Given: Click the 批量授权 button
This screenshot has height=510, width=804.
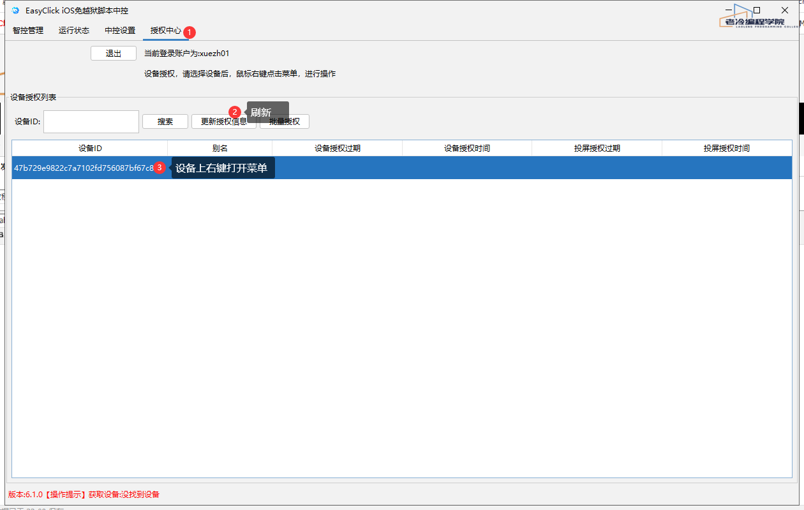Looking at the screenshot, I should [x=285, y=122].
